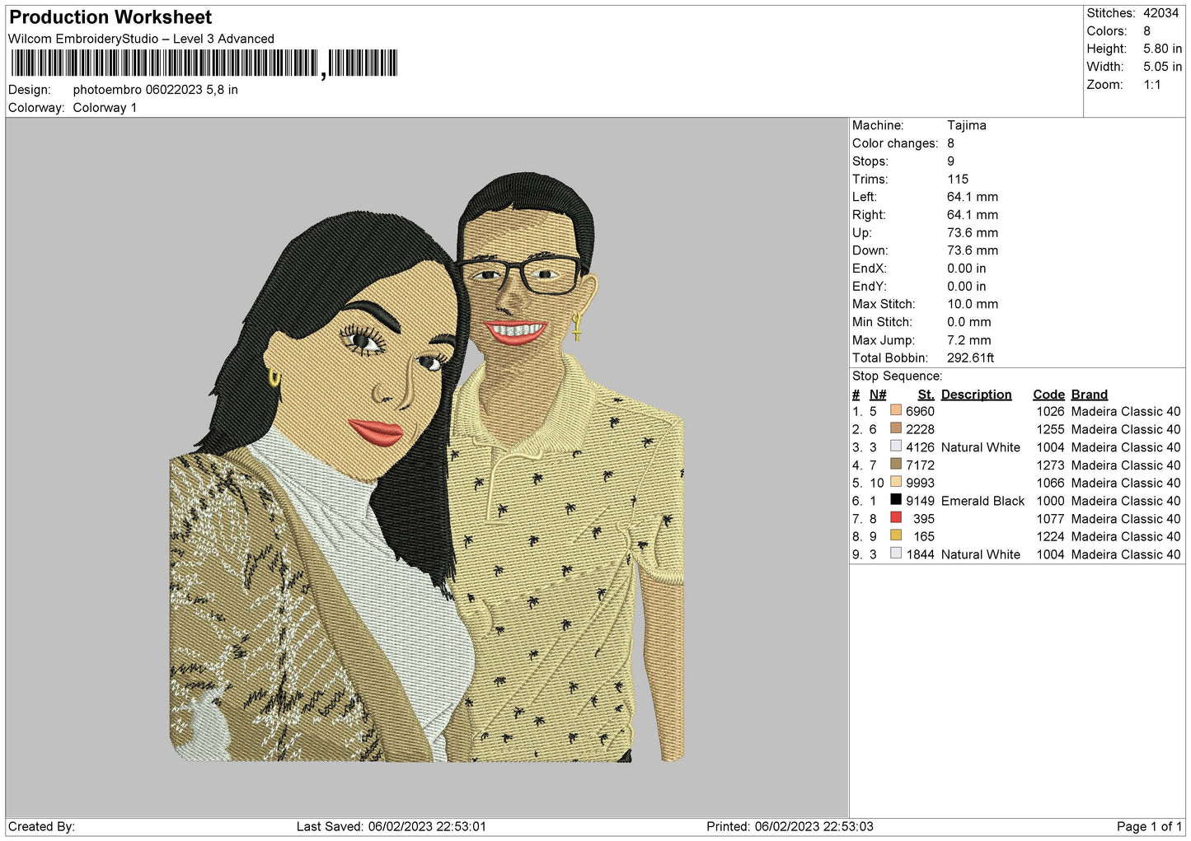
Task: Click the embroidery design preview image
Action: (x=427, y=467)
